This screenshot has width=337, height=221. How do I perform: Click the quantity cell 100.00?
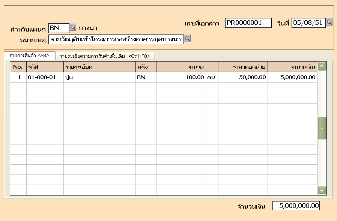(181, 77)
